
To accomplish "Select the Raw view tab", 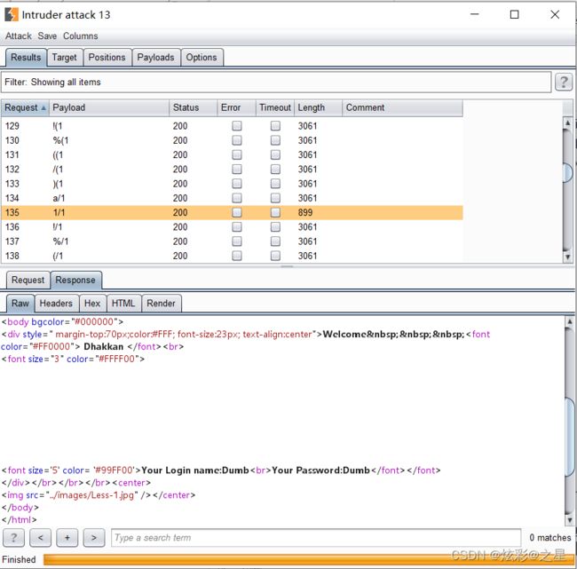I will coord(20,304).
